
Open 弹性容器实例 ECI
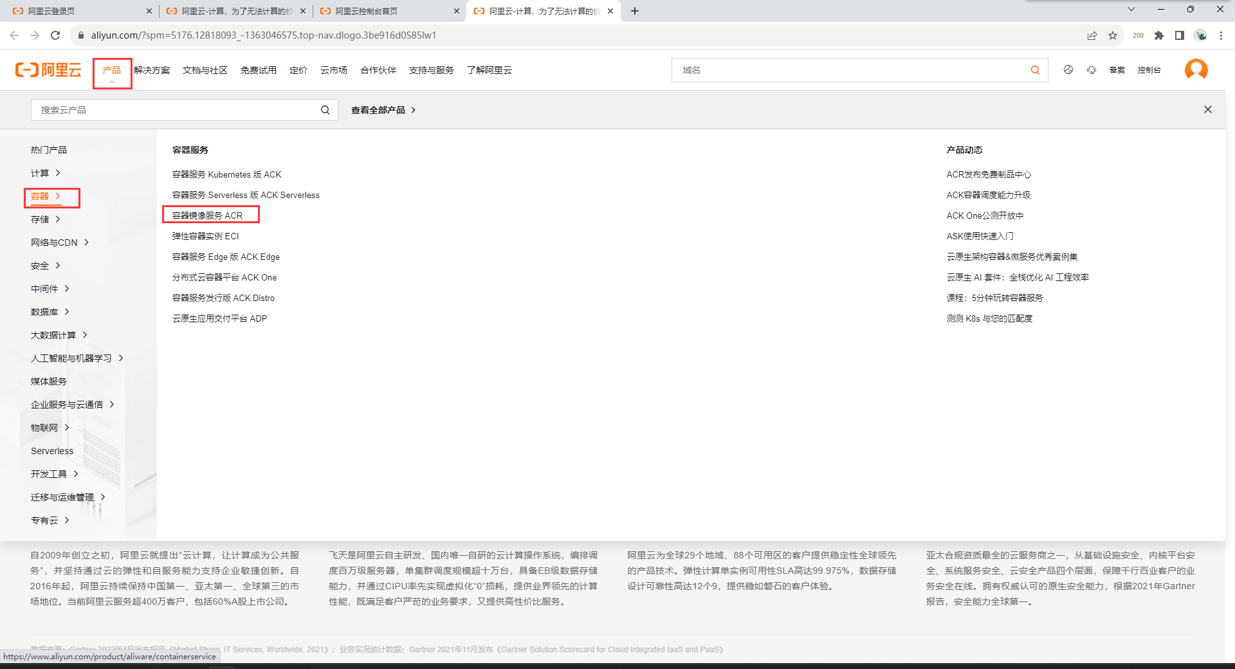(x=206, y=236)
